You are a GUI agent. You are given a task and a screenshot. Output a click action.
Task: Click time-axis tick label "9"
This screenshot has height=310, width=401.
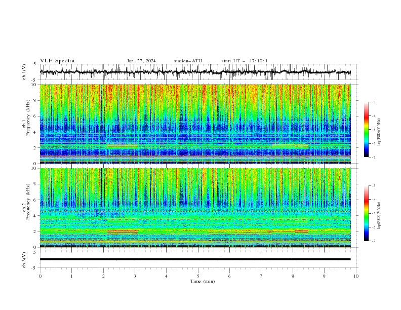click(x=324, y=276)
